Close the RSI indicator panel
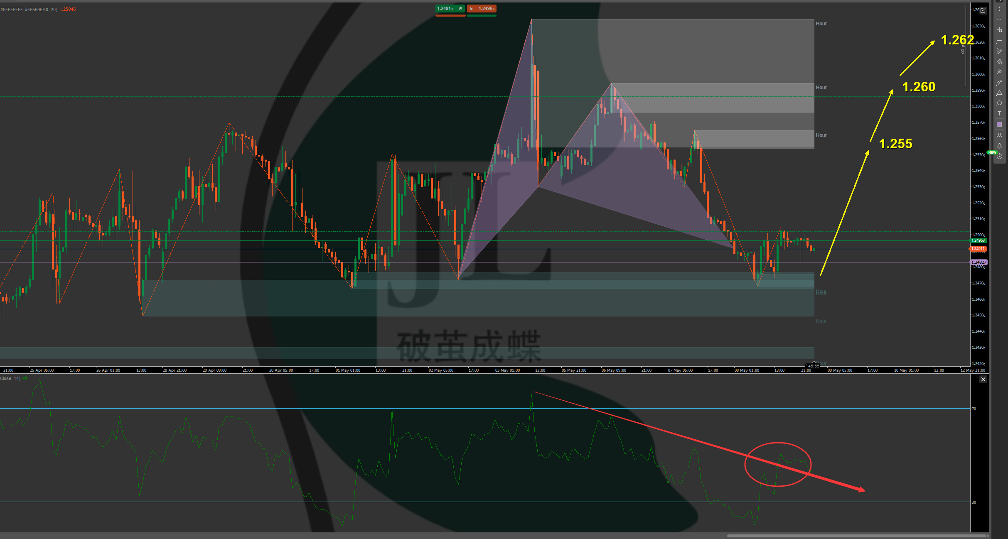This screenshot has height=539, width=1008. coord(983,380)
